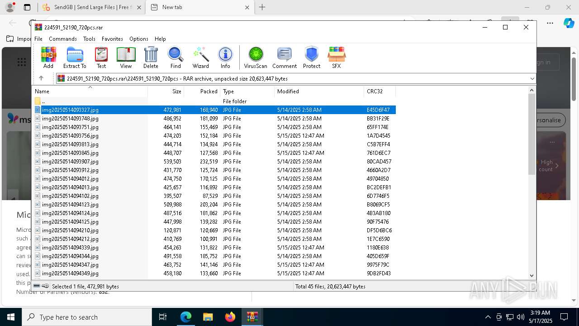This screenshot has width=579, height=326.
Task: Click the Delete trash can icon
Action: coord(151,58)
